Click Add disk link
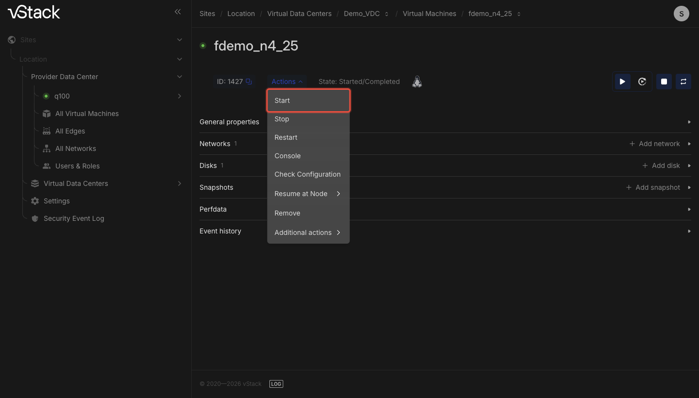The width and height of the screenshot is (699, 398). [661, 166]
